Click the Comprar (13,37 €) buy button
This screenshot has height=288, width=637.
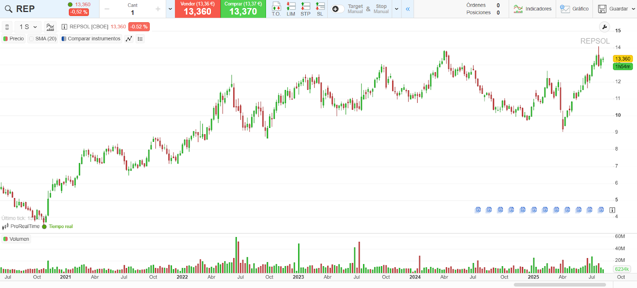click(243, 9)
